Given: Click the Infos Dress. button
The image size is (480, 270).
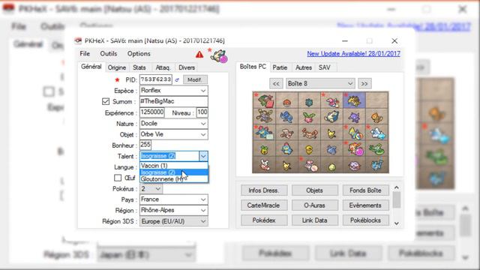Looking at the screenshot, I should [x=264, y=190].
